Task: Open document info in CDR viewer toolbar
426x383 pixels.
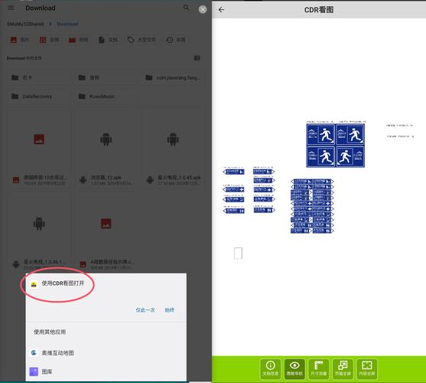Action: coord(270,369)
